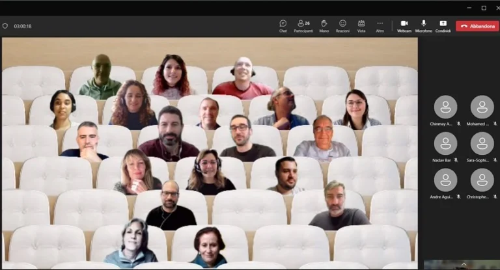This screenshot has width=500, height=270.
Task: Maximize the meeting window
Action: (484, 8)
